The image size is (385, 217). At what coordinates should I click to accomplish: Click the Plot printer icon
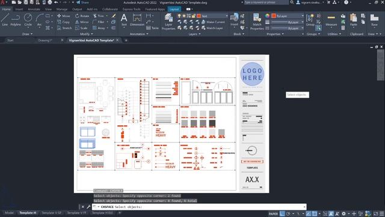click(x=50, y=2)
